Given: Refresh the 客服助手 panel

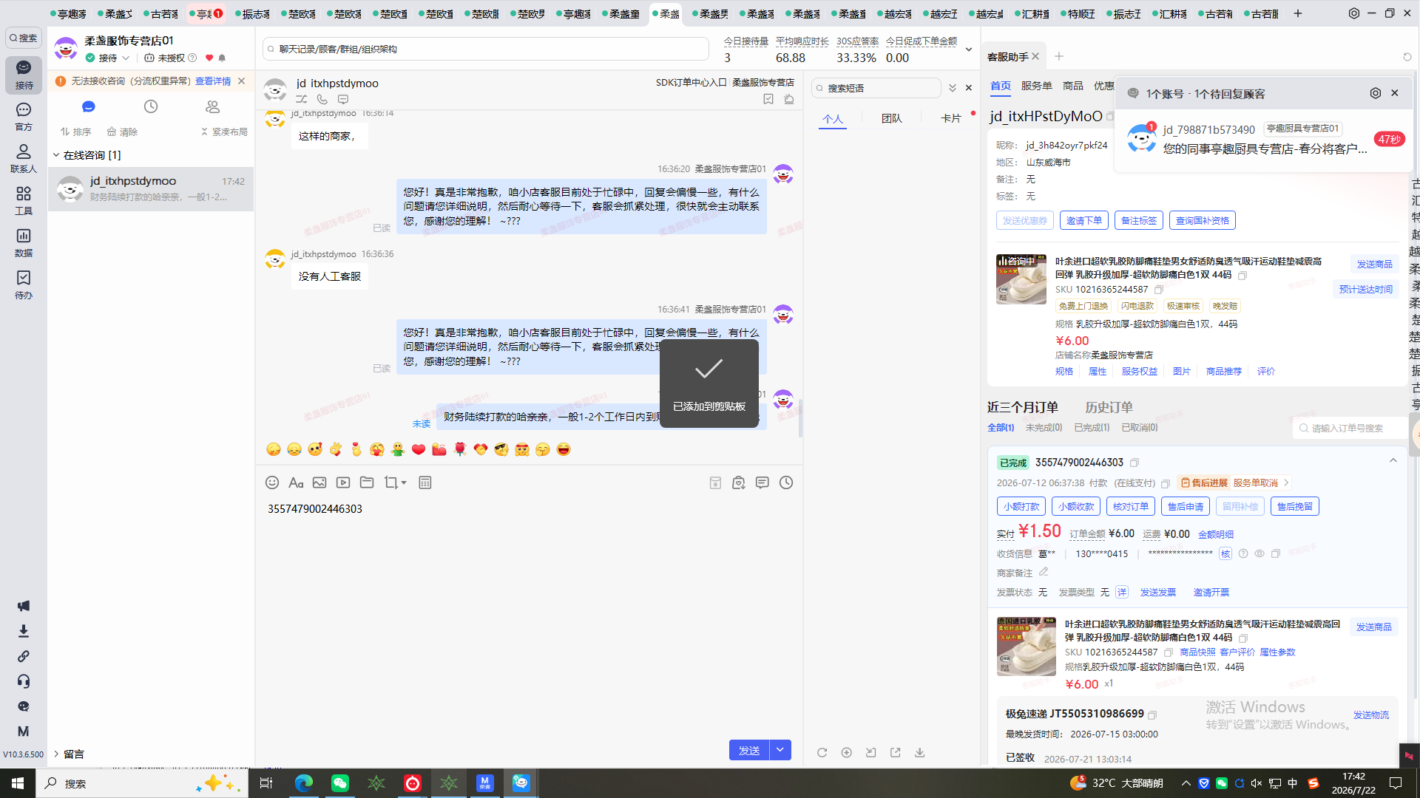Looking at the screenshot, I should (x=1407, y=57).
